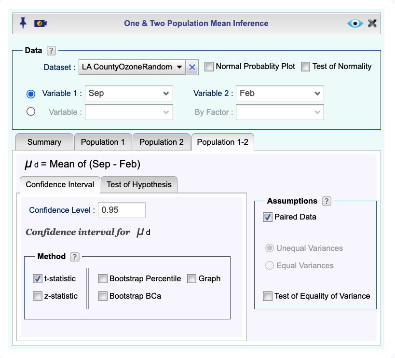Close the Mean Inference panel

pos(372,23)
